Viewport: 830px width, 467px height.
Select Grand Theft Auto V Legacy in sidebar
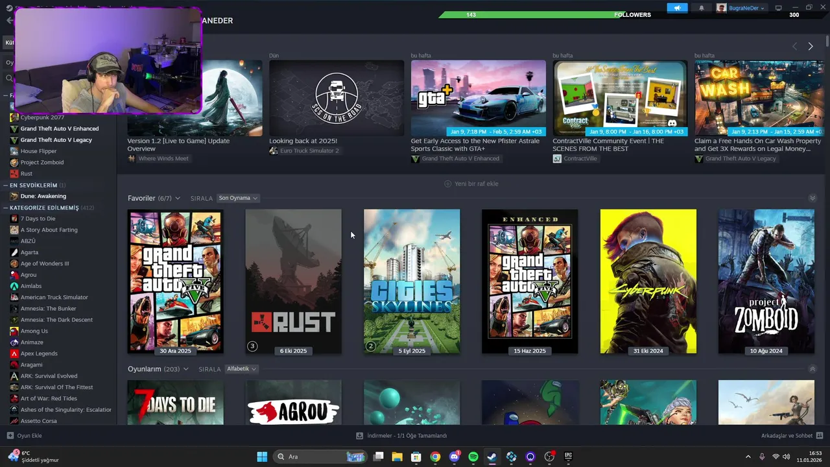pyautogui.click(x=56, y=139)
